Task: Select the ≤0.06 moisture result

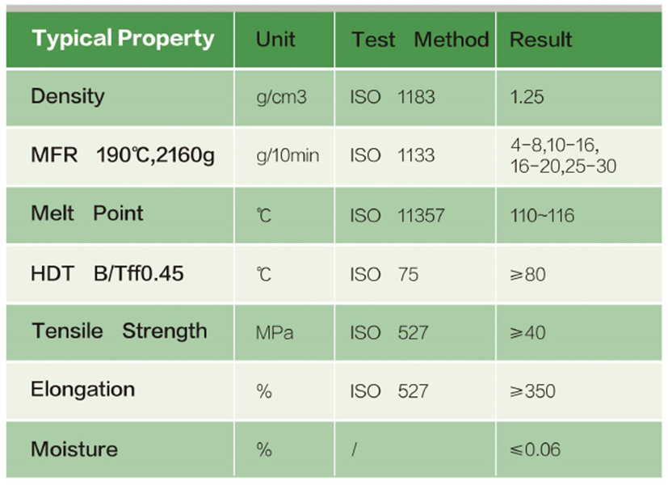Action: (x=536, y=449)
